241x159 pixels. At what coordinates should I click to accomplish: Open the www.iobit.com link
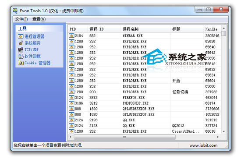pyautogui.click(x=203, y=145)
